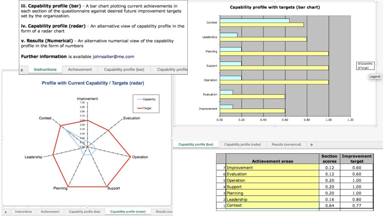The width and height of the screenshot is (386, 217).
Task: Click the Legend tooltip label
Action: click(375, 76)
